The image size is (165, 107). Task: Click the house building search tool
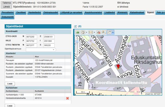click(104, 32)
